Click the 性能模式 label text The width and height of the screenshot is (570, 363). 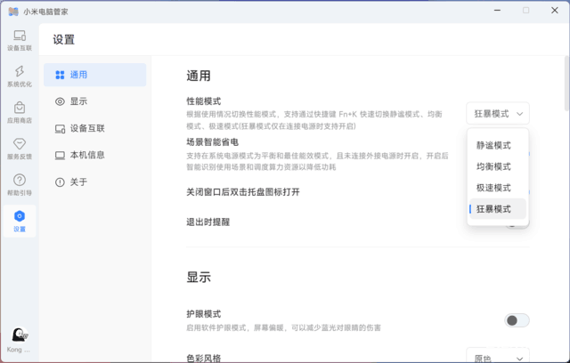tap(204, 101)
